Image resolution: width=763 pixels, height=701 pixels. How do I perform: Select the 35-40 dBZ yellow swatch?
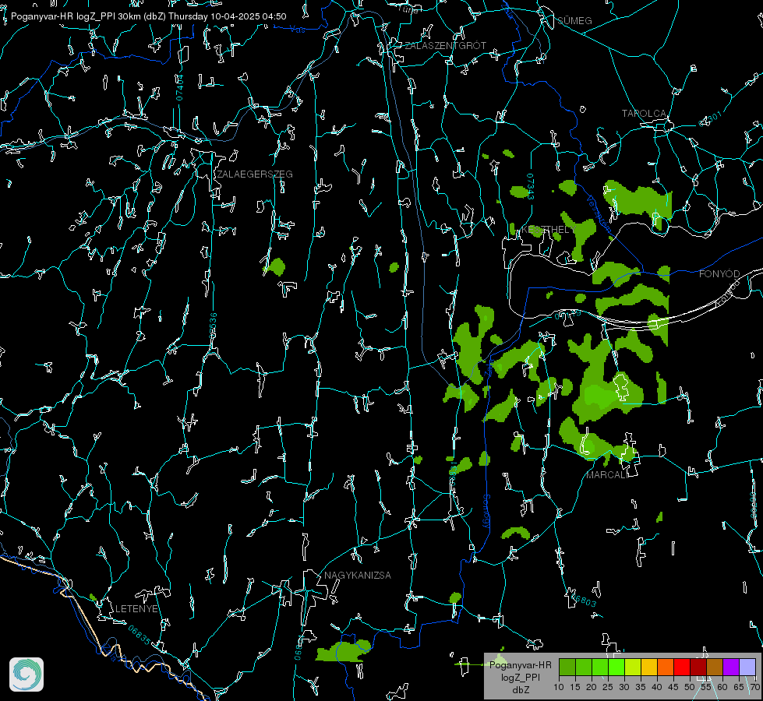pyautogui.click(x=649, y=667)
